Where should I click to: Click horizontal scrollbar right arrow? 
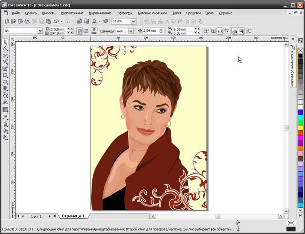pos(281,216)
